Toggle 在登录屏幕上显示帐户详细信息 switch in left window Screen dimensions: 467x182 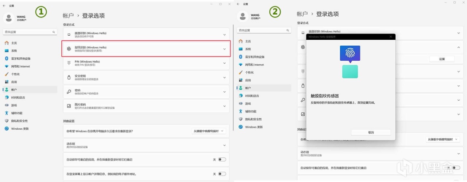222,174
